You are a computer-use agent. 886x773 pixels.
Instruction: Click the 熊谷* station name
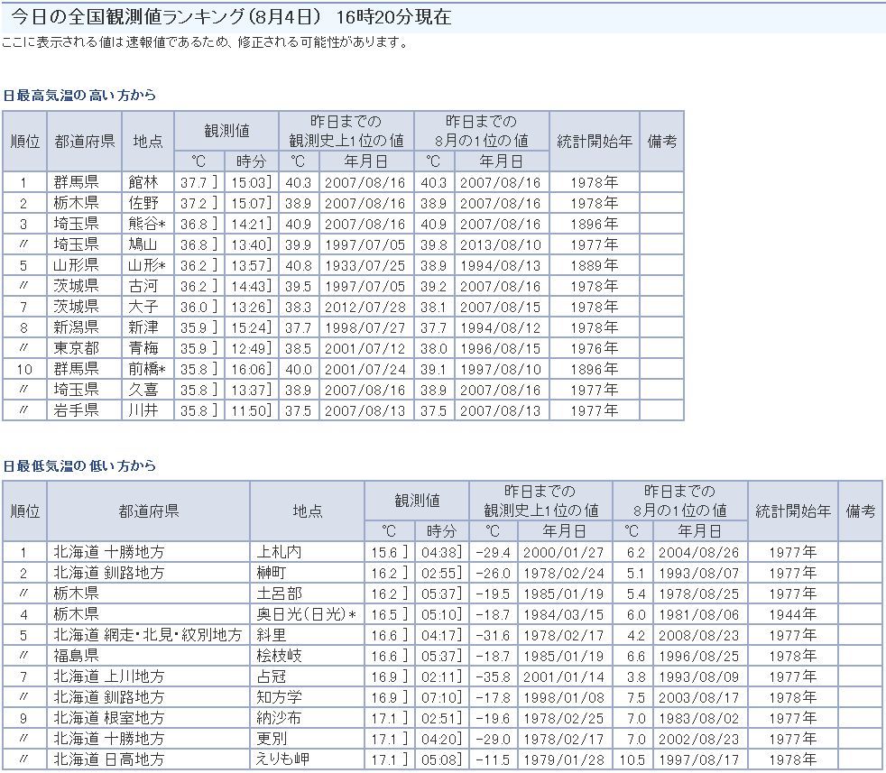[147, 224]
